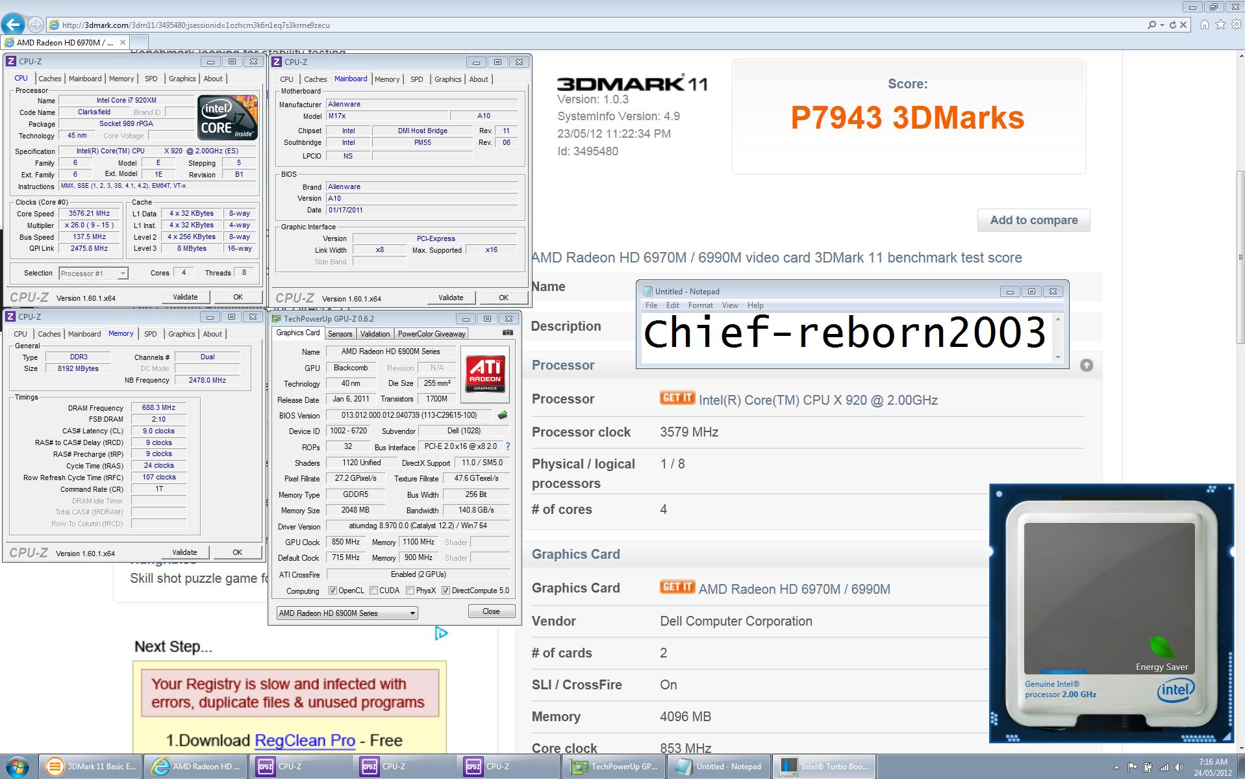Click OK in the CPU-Z Mainboard window
The width and height of the screenshot is (1245, 779).
(x=503, y=298)
